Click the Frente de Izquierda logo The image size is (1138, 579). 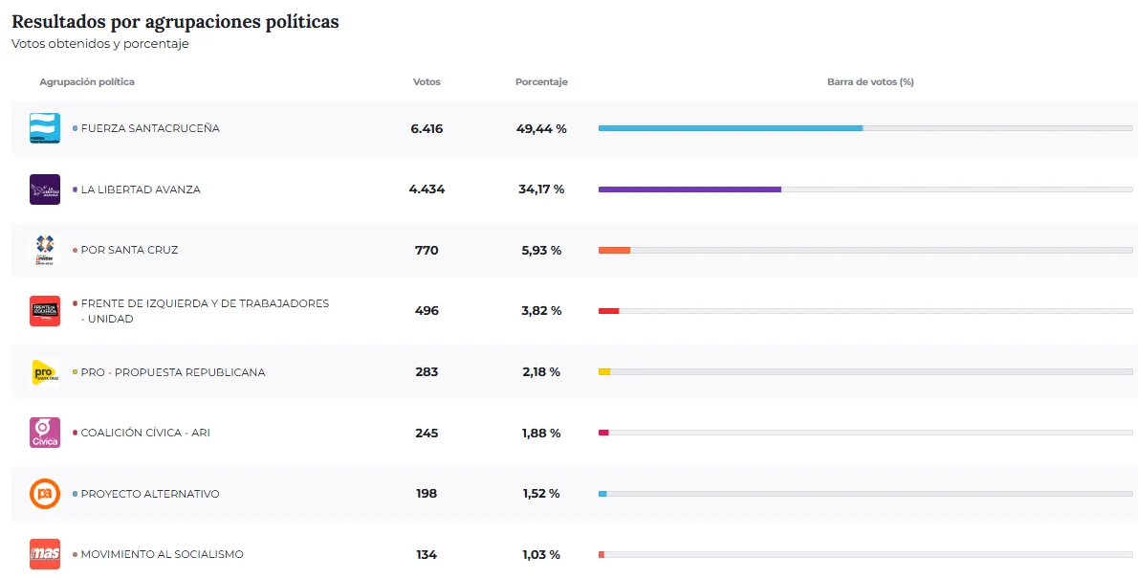point(45,311)
